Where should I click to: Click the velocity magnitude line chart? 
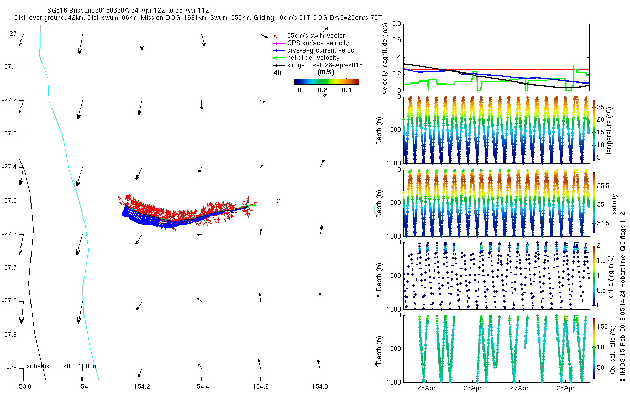(x=496, y=57)
